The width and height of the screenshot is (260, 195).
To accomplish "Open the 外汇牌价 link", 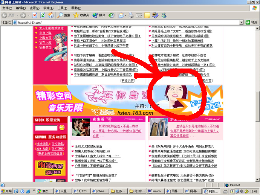I will pyautogui.click(x=58, y=149).
